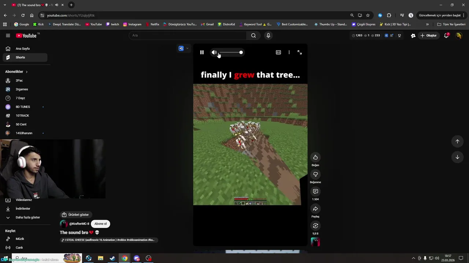Open 7 Dayz channel subscription
Image resolution: width=469 pixels, height=263 pixels.
click(25, 98)
